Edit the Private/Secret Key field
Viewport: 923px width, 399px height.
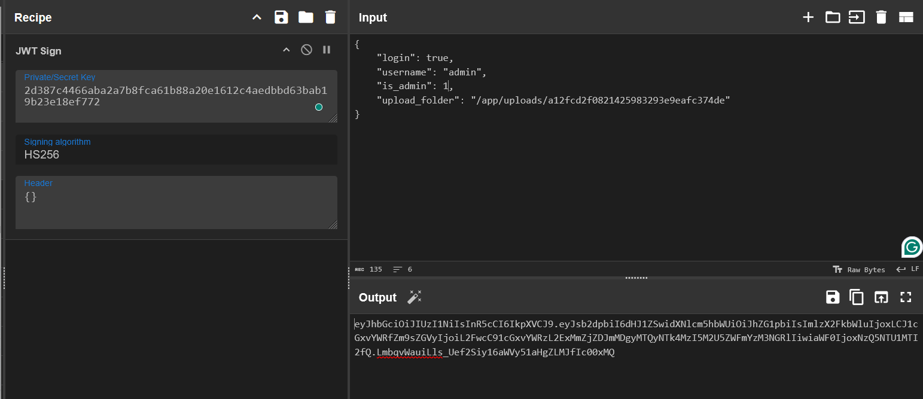coord(176,96)
